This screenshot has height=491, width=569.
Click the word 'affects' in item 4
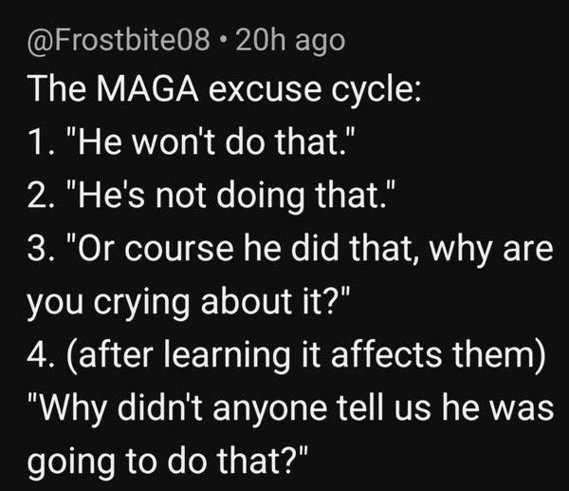coord(386,354)
